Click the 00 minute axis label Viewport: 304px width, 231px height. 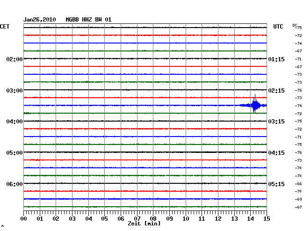pos(23,218)
